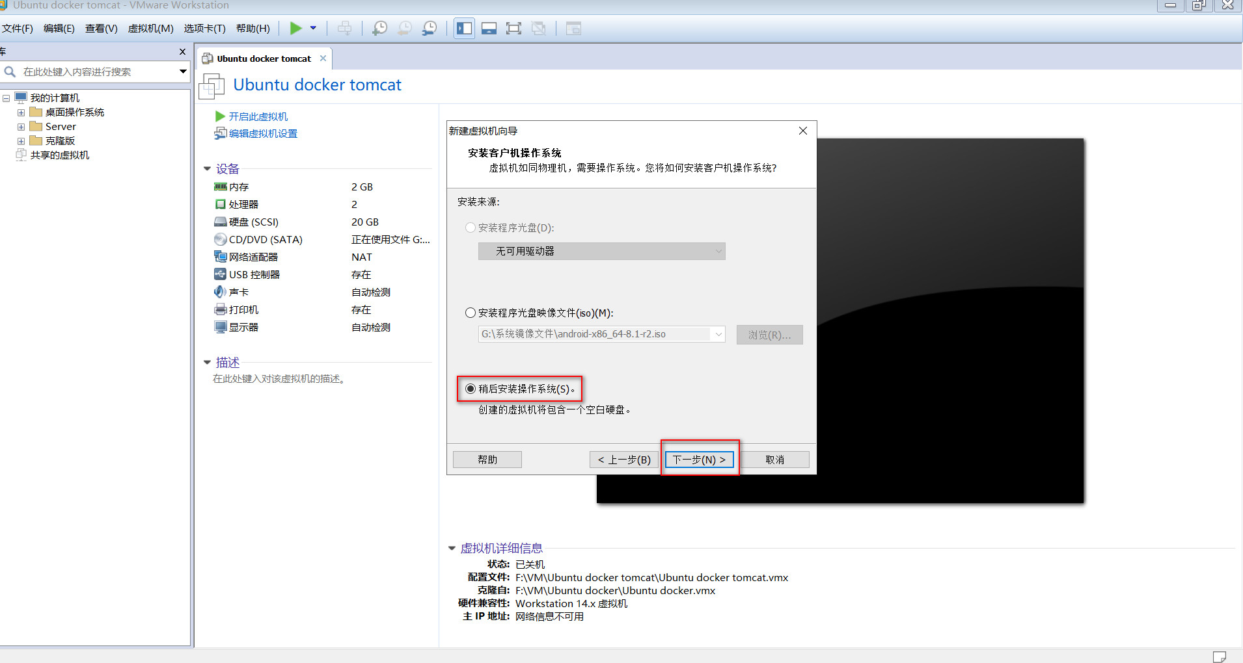Click the 处理器 processor device icon
Viewport: 1243px width, 663px height.
coord(221,204)
